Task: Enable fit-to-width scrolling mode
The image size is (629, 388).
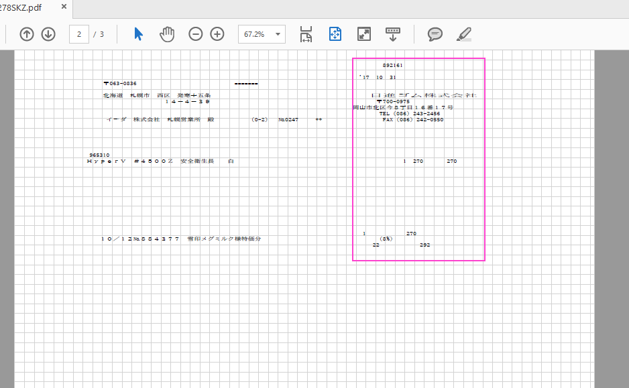Action: [x=306, y=34]
